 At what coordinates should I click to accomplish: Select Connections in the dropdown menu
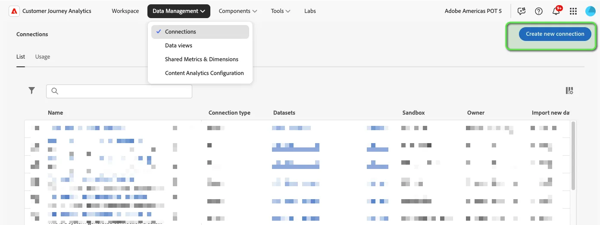click(x=200, y=32)
